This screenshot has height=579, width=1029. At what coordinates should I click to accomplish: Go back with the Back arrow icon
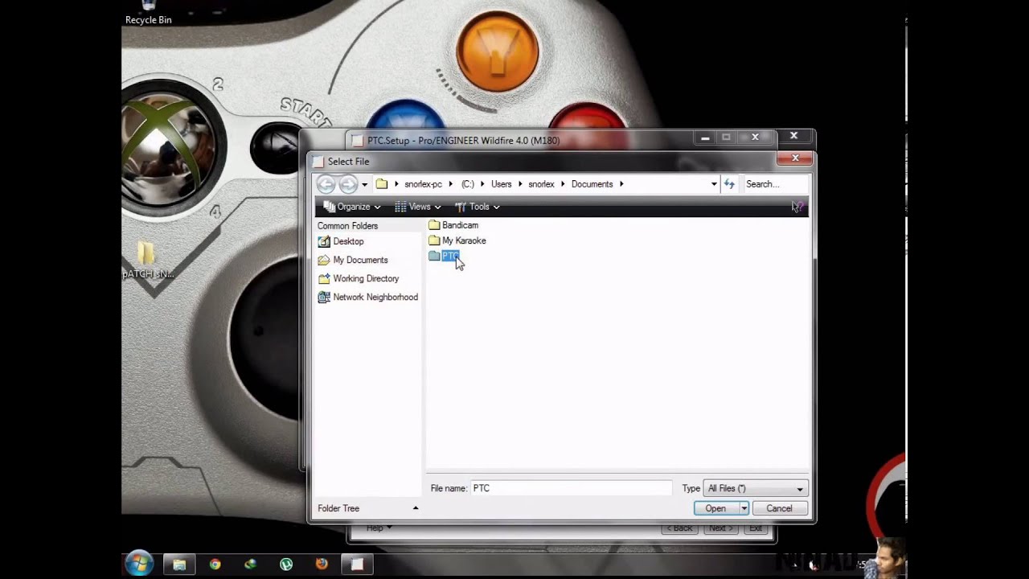click(326, 184)
